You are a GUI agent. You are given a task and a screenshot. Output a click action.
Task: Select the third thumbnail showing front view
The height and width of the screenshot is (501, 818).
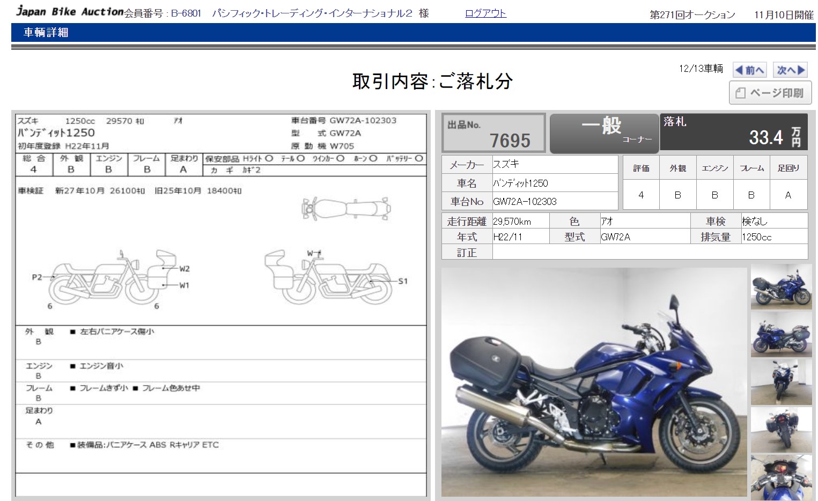click(x=781, y=382)
